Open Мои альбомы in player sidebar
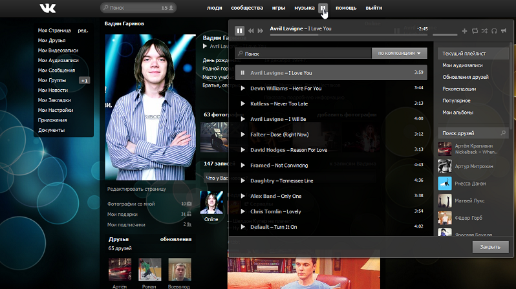Screen dimensions: 516x289 pyautogui.click(x=458, y=112)
